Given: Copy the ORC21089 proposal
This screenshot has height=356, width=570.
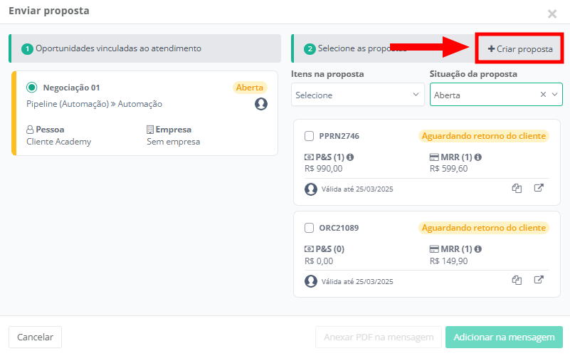Looking at the screenshot, I should point(517,280).
